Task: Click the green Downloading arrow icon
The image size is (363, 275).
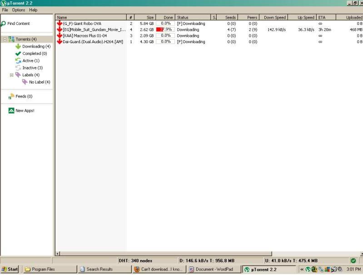Action: (x=18, y=46)
